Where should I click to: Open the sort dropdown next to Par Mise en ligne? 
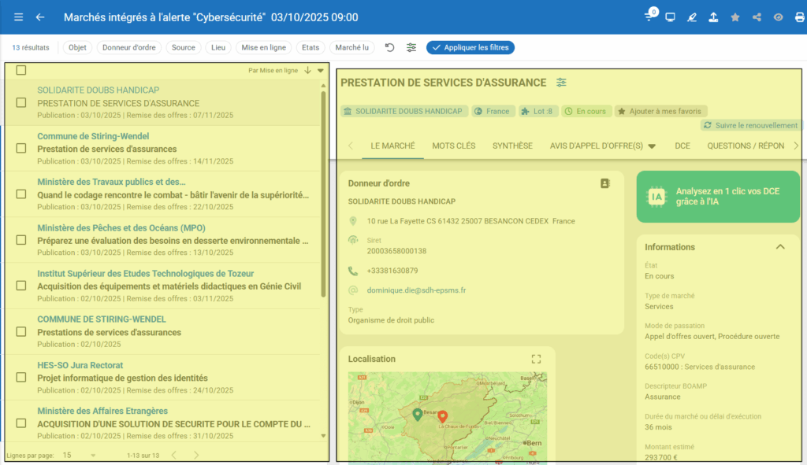coord(321,70)
